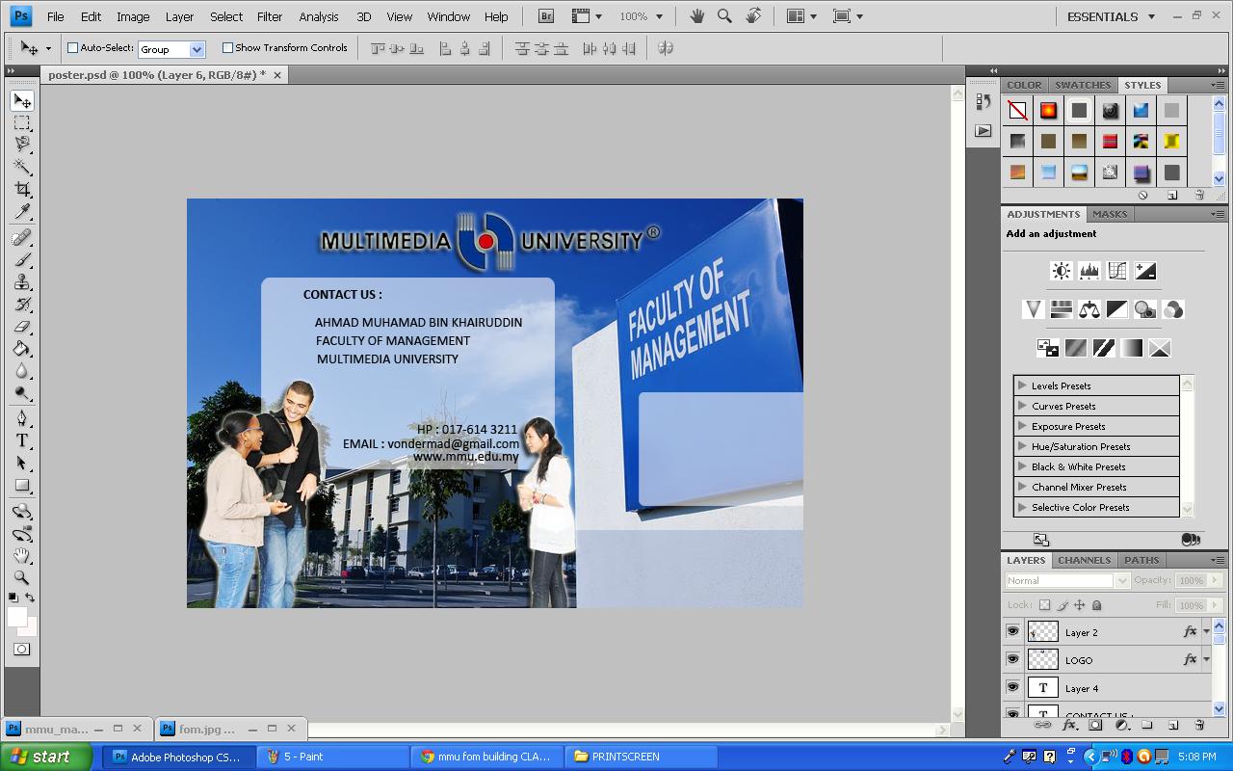1233x771 pixels.
Task: Select the Lasso tool
Action: coord(22,145)
